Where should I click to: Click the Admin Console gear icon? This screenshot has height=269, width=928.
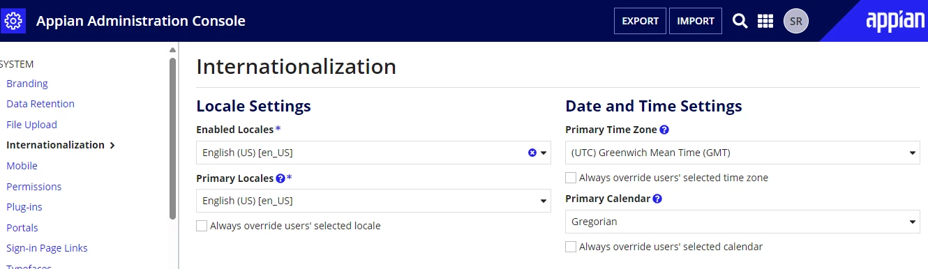(x=14, y=21)
